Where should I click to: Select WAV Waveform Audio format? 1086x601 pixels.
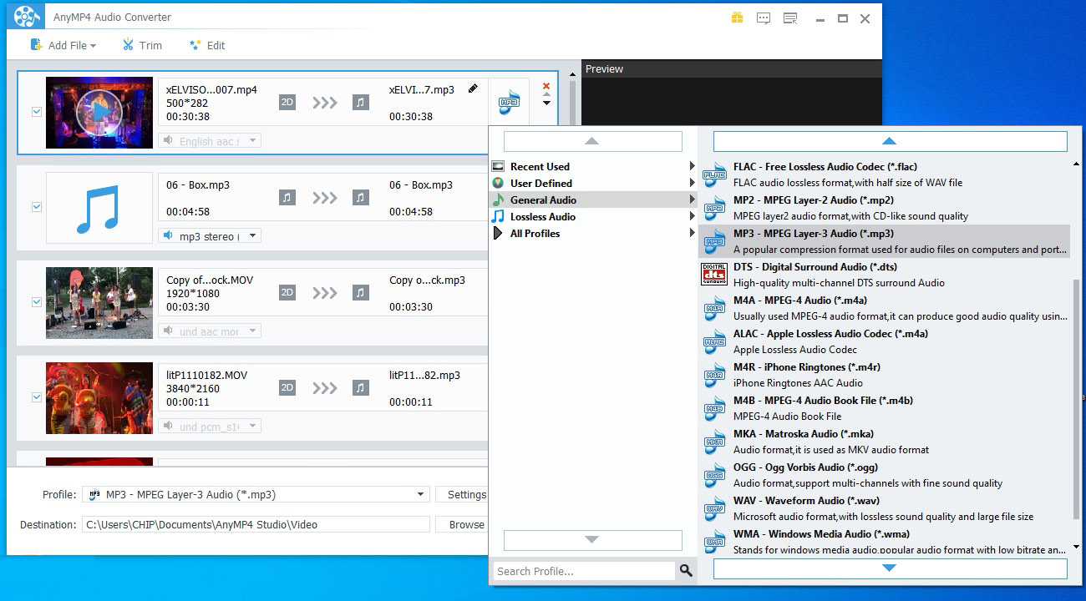click(x=884, y=508)
